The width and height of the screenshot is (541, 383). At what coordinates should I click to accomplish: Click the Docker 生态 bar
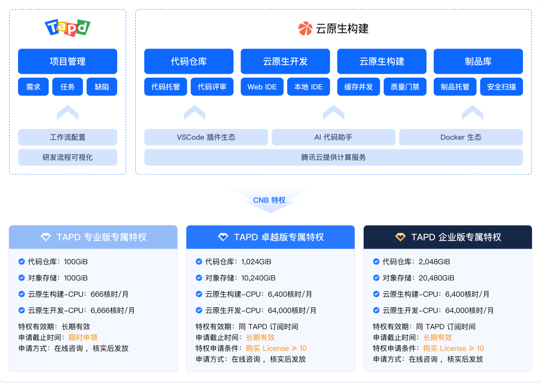[461, 137]
